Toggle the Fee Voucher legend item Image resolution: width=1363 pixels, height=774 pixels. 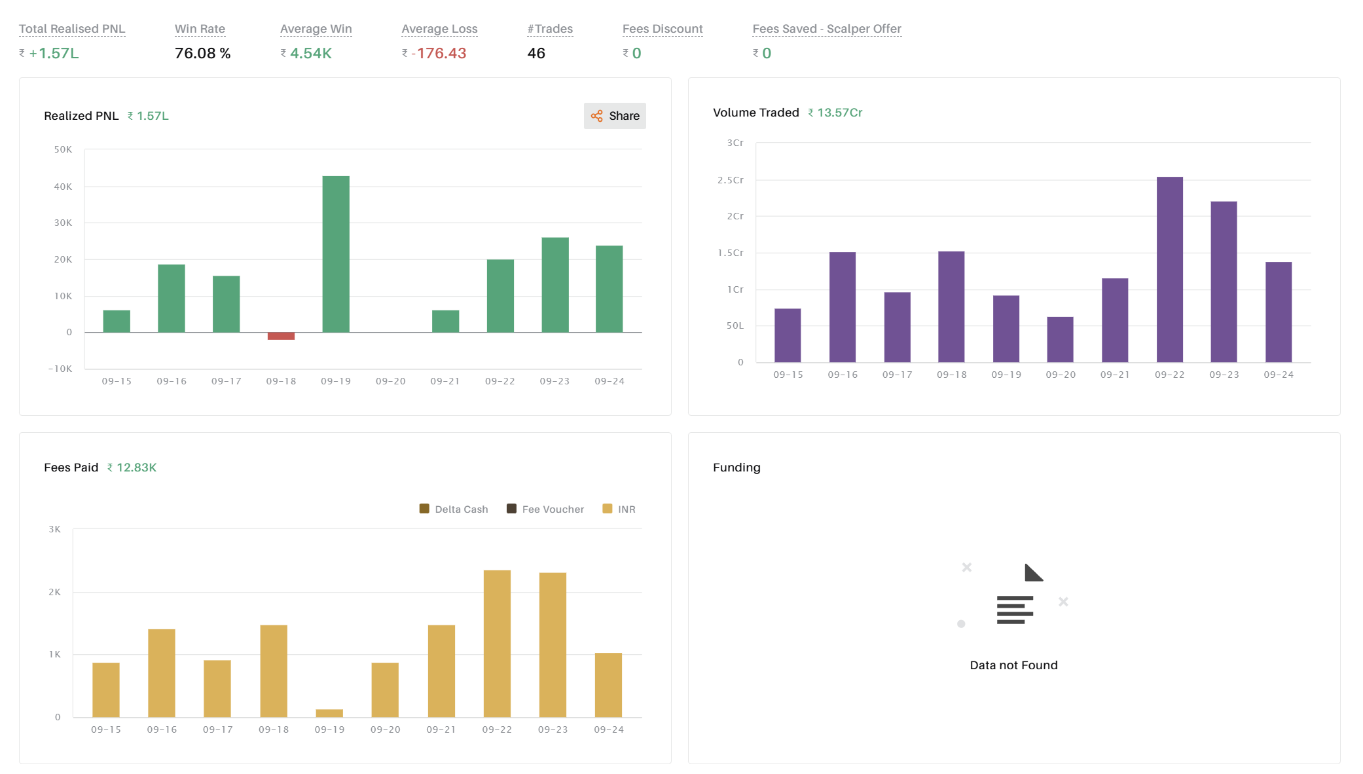pyautogui.click(x=545, y=509)
